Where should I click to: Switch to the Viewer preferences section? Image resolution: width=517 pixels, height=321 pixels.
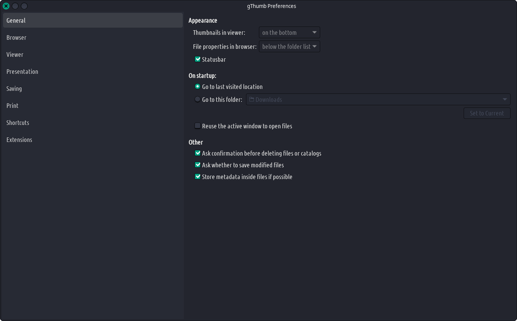93,55
